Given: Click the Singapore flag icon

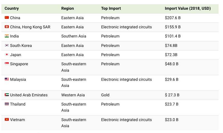Looking at the screenshot, I should (7, 64).
